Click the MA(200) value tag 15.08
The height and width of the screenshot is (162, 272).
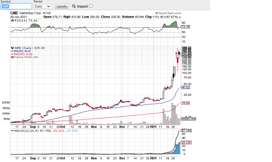[185, 103]
